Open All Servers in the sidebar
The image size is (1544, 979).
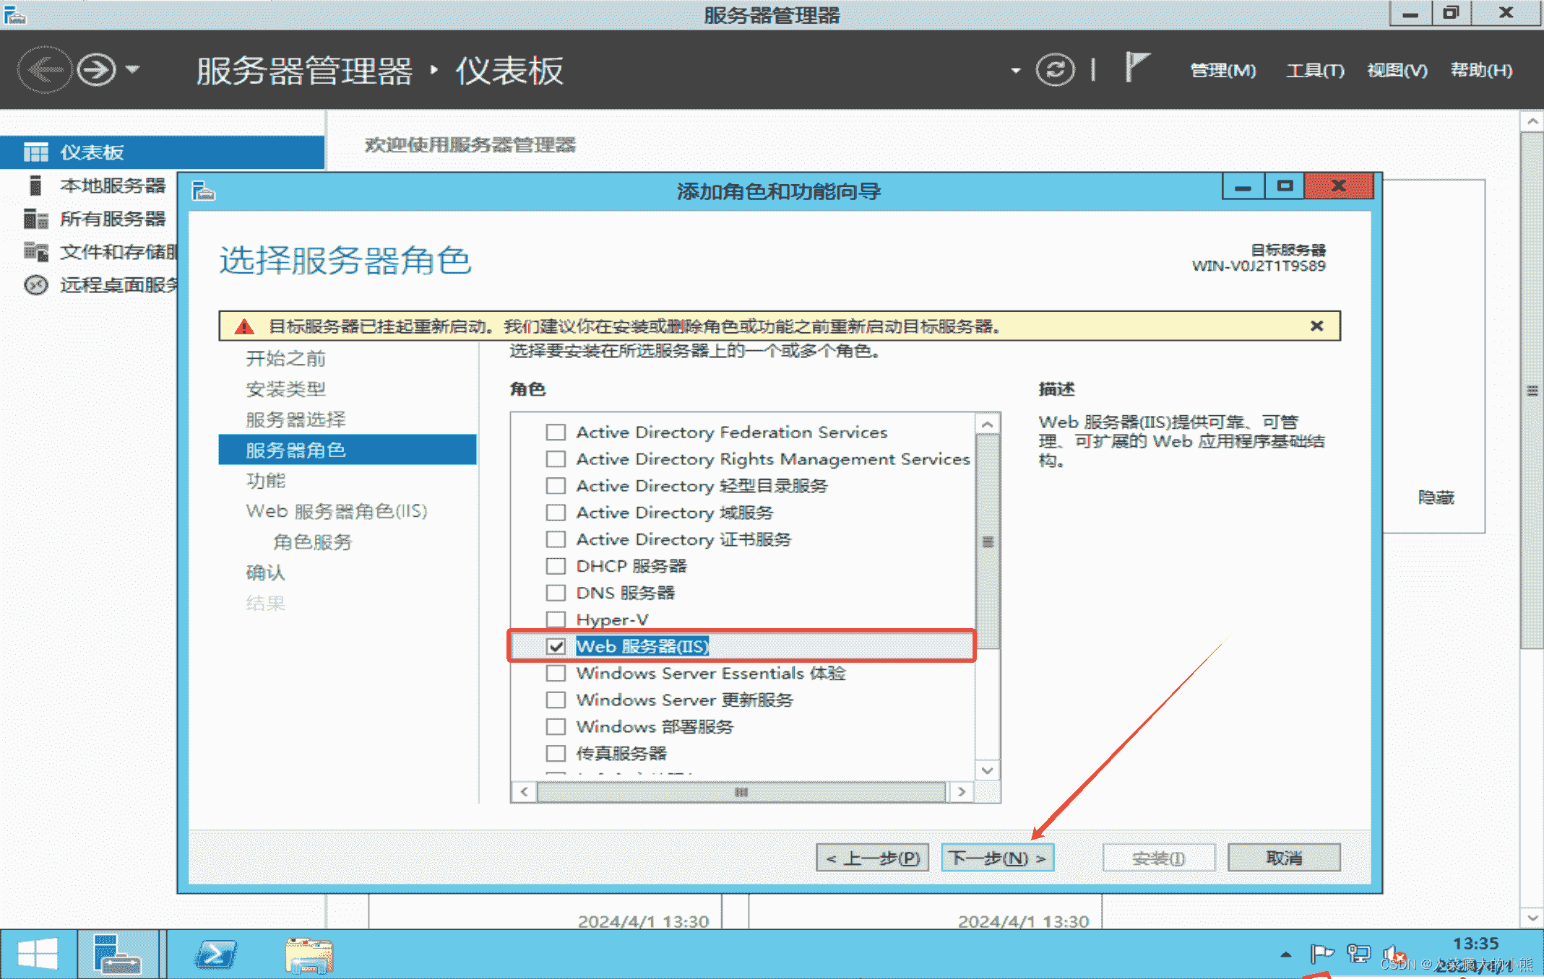coord(112,219)
